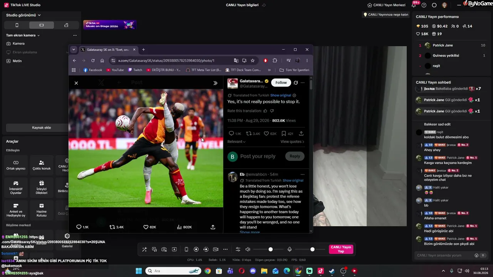
Task: Go back in Chrome browser
Action: 74,60
